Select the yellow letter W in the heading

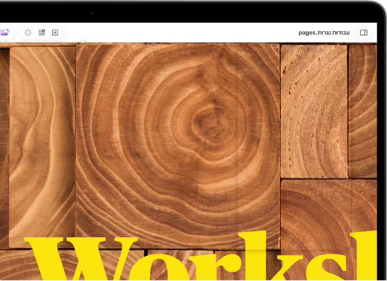[81, 258]
